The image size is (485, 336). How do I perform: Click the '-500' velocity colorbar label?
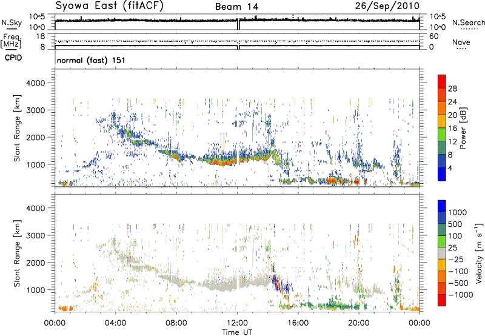click(458, 283)
